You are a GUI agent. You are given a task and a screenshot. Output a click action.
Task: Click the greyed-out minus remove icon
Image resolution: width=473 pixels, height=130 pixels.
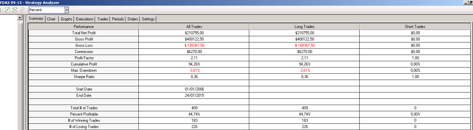tap(22, 10)
